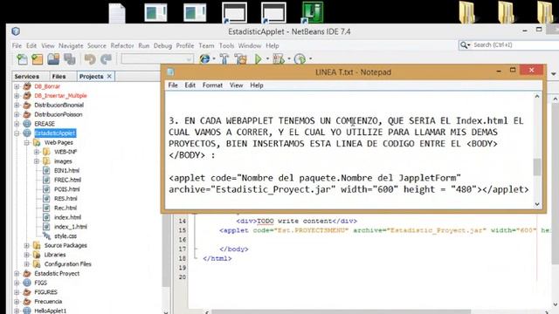Click the Undo arrow in NetBeans toolbar
The image size is (559, 314).
(x=90, y=59)
